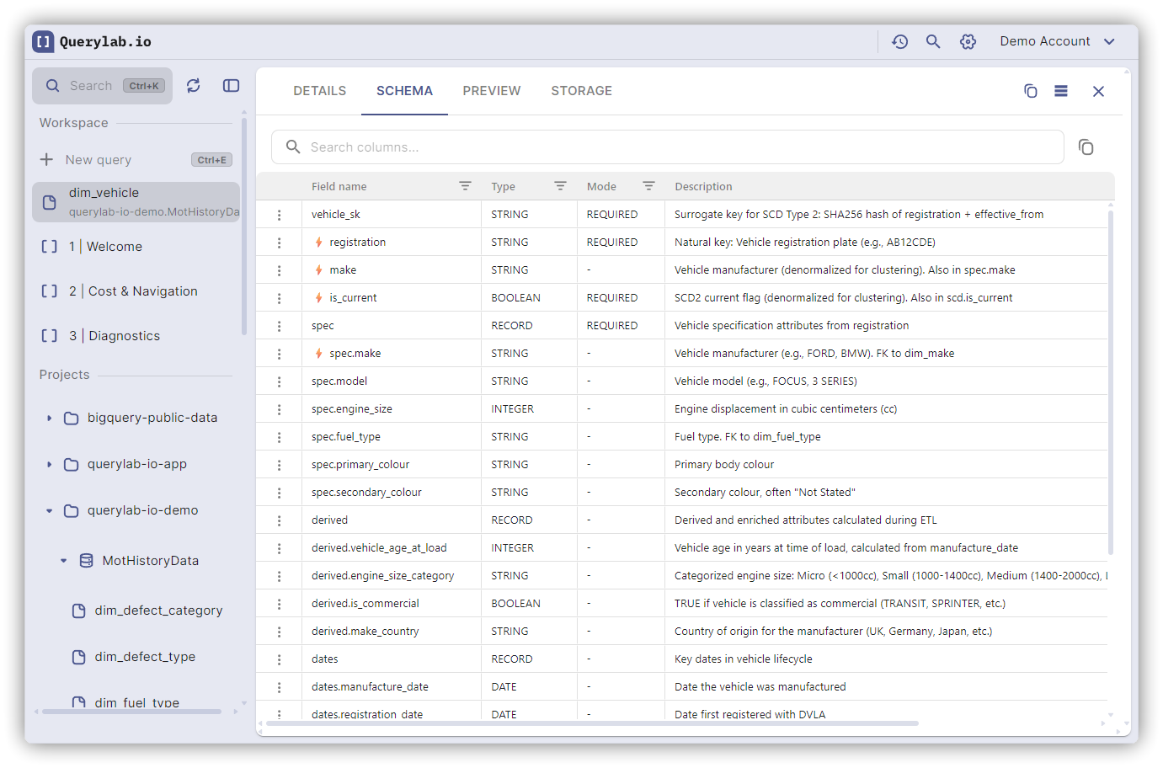Viewport: 1163px width, 768px height.
Task: Copy schema icon beside column search
Action: pos(1086,147)
